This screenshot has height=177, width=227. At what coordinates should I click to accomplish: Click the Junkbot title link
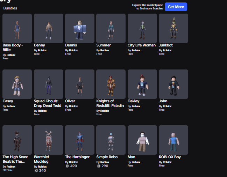pos(166,45)
